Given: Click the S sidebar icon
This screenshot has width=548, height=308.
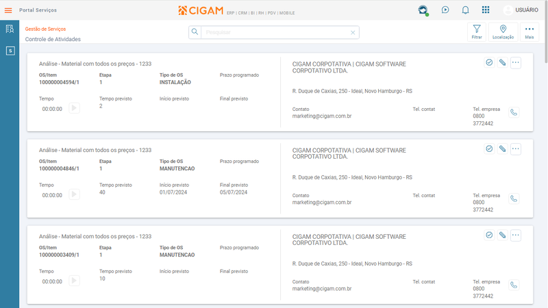Looking at the screenshot, I should (x=10, y=51).
